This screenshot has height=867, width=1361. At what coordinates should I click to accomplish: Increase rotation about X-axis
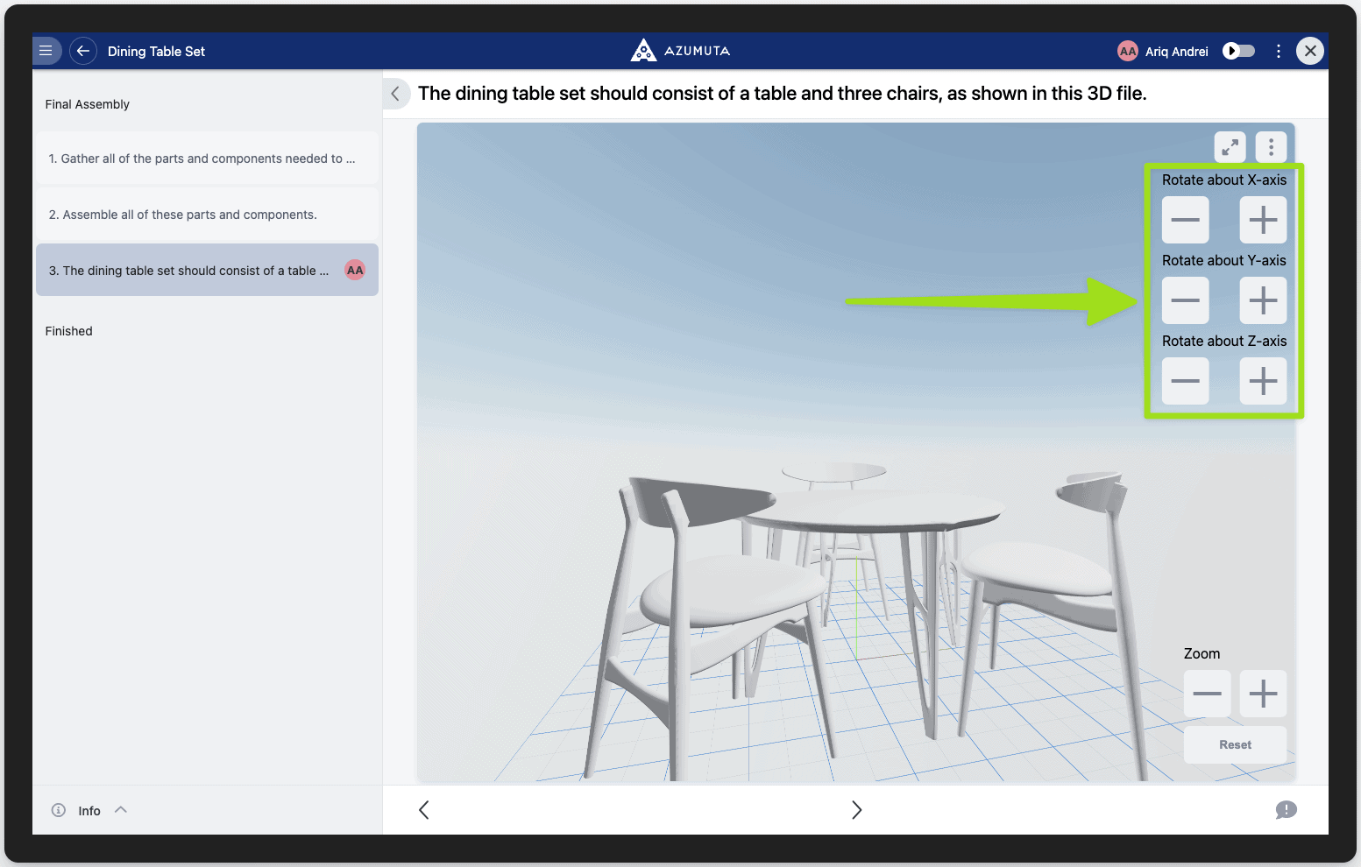pos(1262,220)
